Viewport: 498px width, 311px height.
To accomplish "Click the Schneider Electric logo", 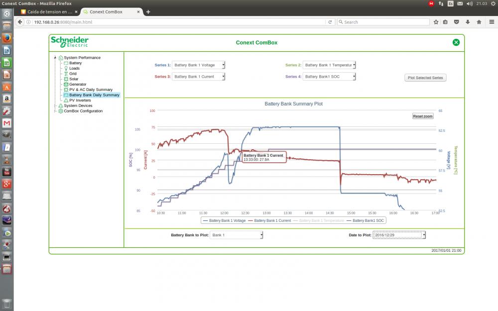I will (x=70, y=42).
